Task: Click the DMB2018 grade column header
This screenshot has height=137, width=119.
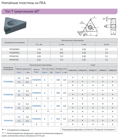Action: coord(112,70)
